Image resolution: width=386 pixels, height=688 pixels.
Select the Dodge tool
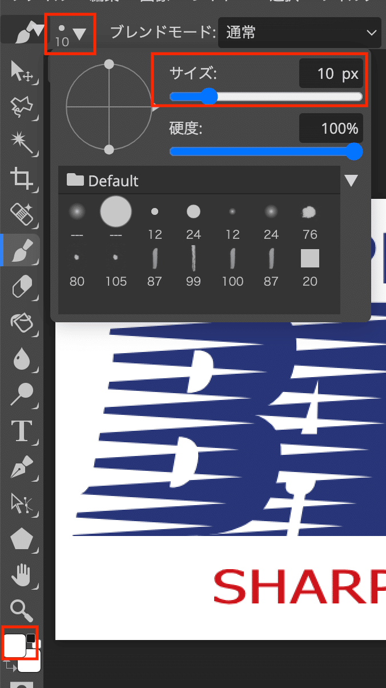coord(22,394)
